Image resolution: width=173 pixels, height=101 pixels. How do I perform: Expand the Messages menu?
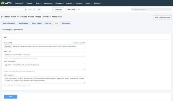[x=60, y=3]
